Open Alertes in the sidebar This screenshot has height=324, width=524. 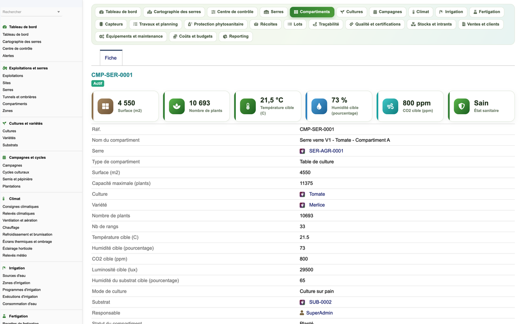coord(8,55)
